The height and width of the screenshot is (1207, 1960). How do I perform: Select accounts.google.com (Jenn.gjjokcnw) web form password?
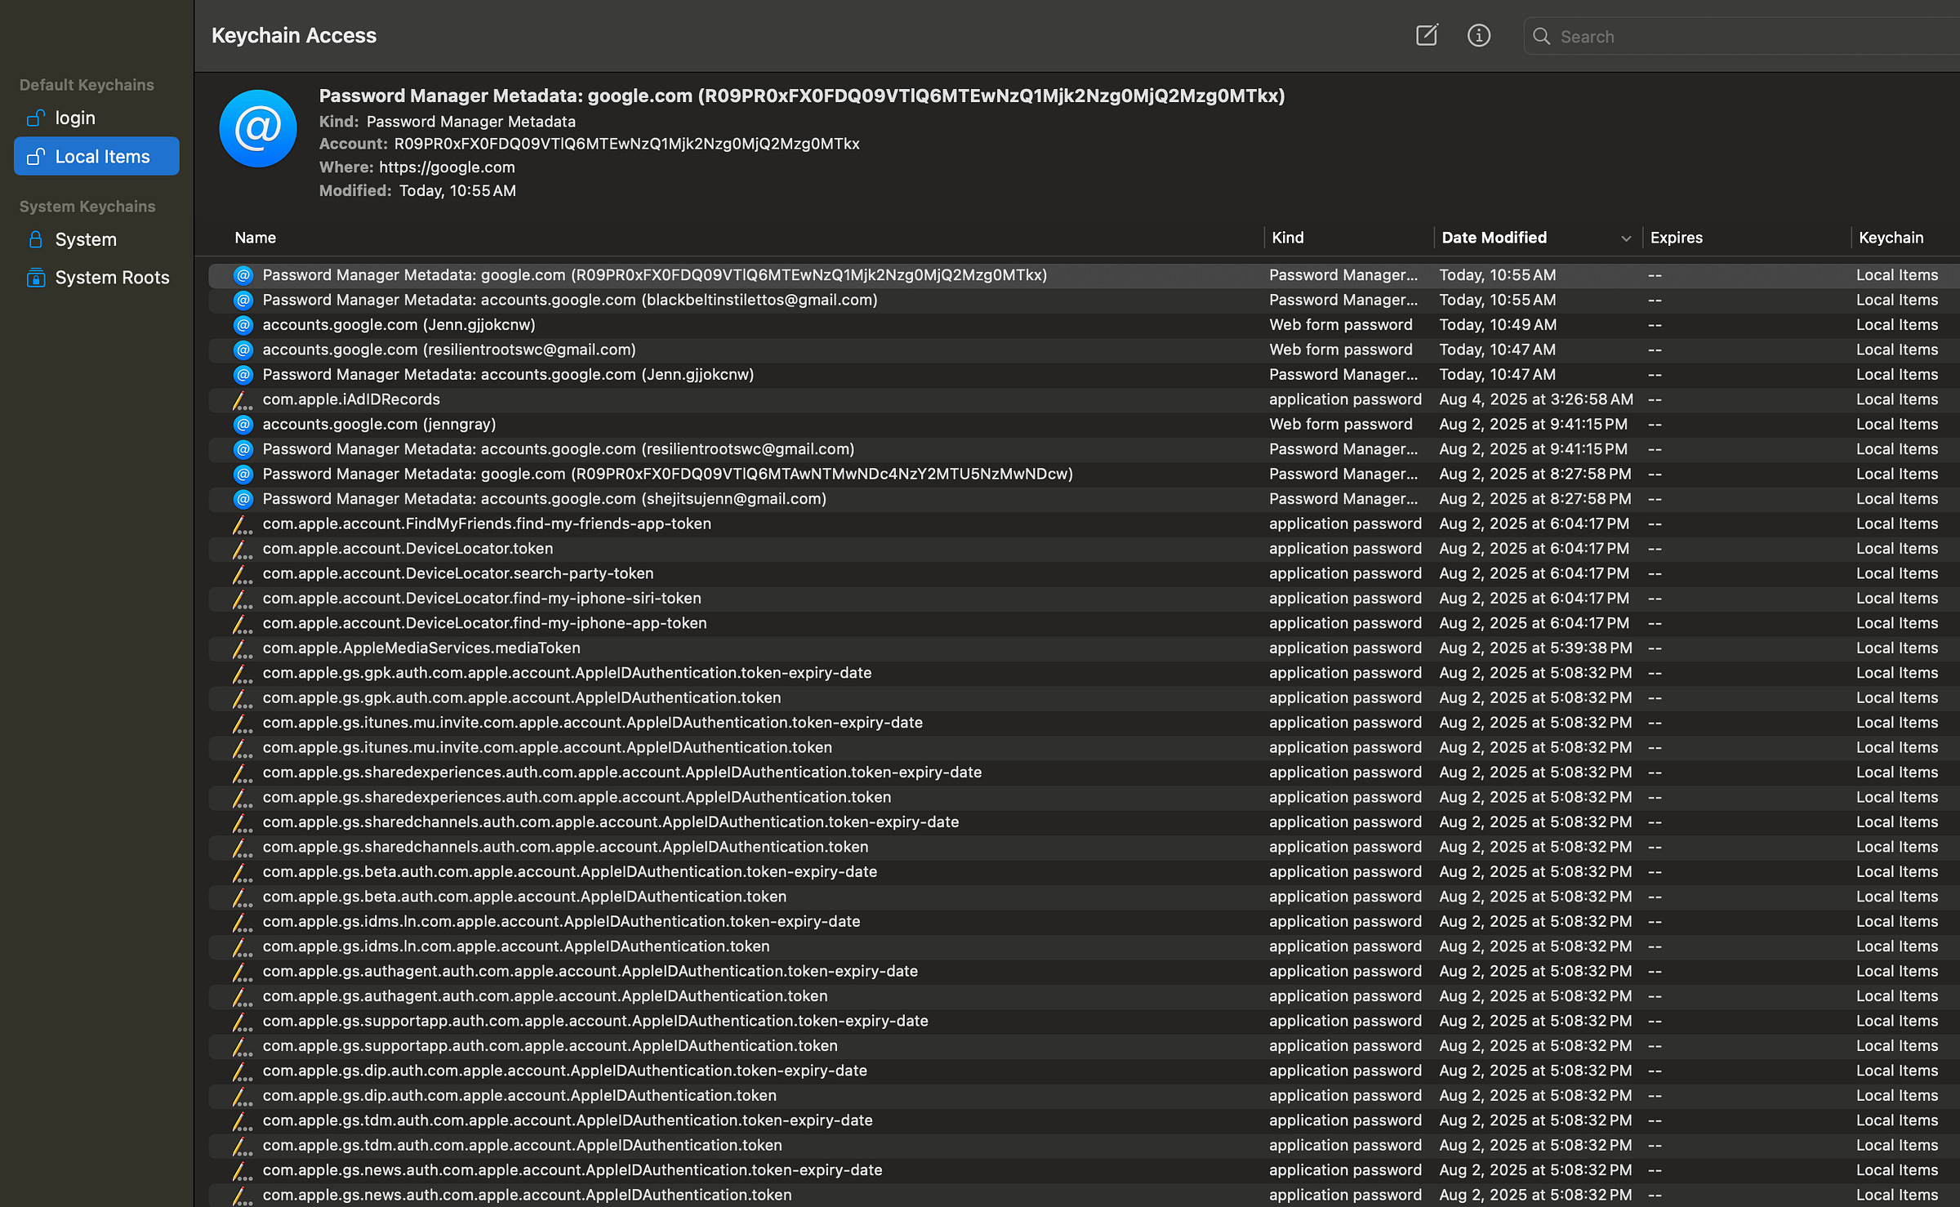pos(399,325)
